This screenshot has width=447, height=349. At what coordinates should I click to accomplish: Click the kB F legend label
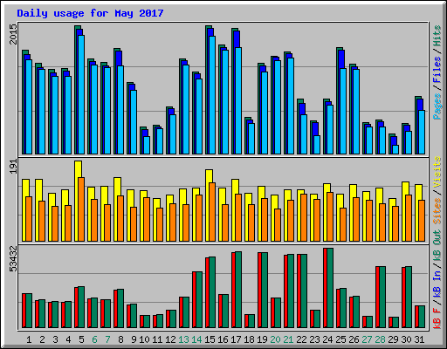click(437, 318)
